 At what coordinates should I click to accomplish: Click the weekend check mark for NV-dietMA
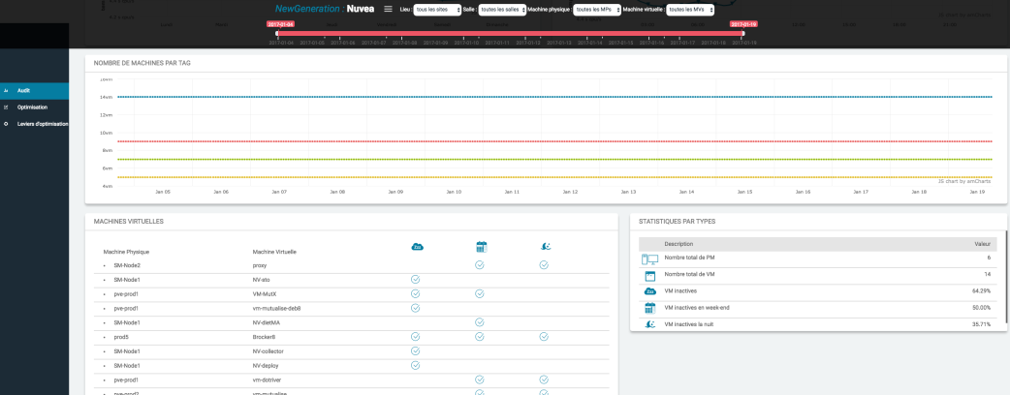(x=479, y=322)
